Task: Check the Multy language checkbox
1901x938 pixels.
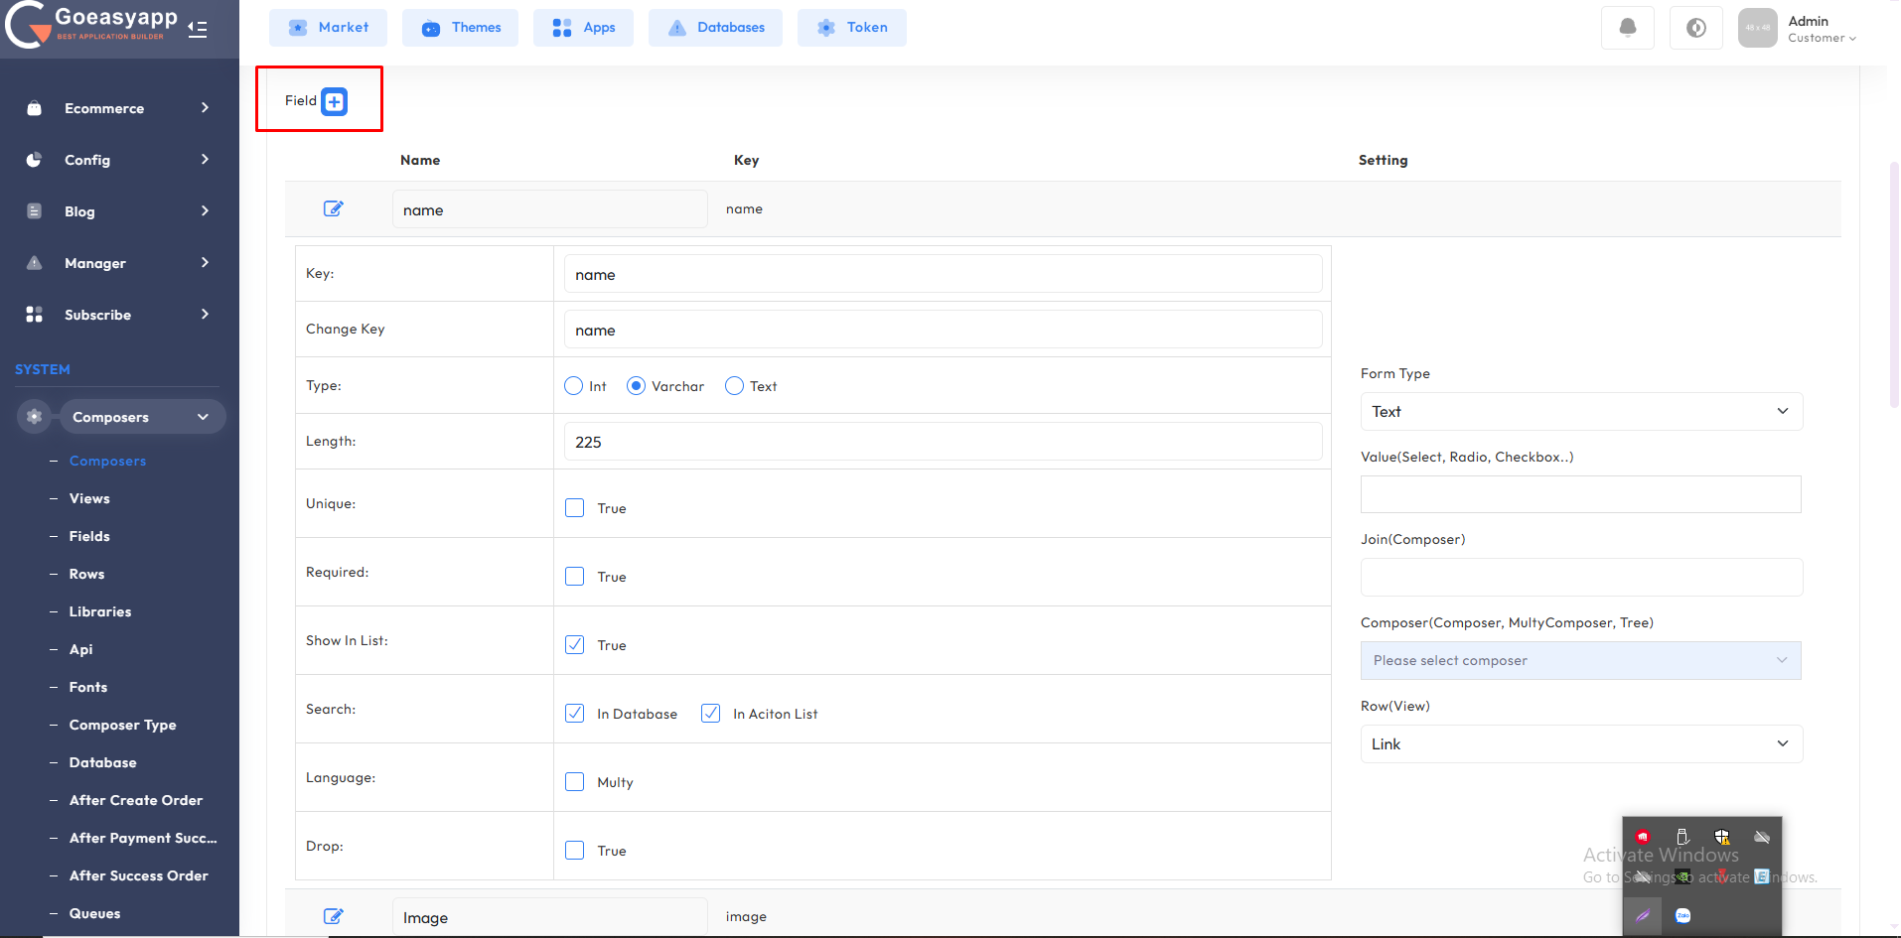Action: point(575,782)
